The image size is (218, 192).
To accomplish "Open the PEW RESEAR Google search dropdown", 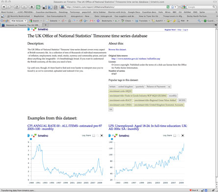I will click(26, 21).
